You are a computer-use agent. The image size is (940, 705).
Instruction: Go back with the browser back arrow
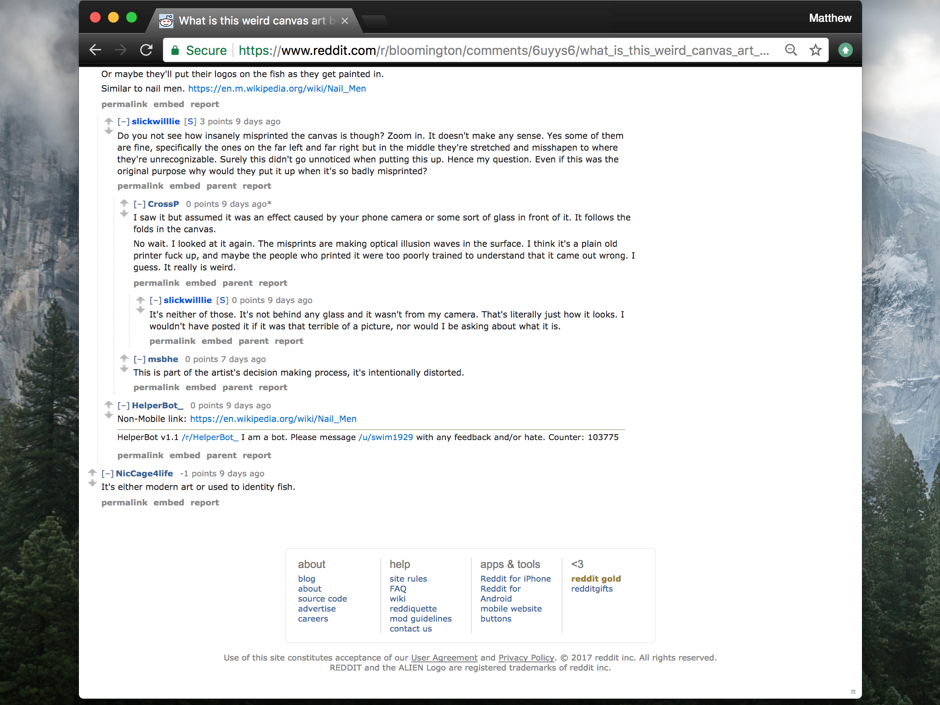[95, 50]
